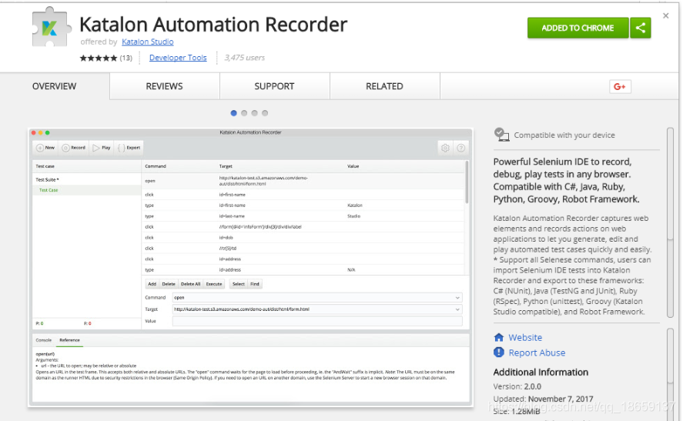Click the empty Value input field
This screenshot has height=421, width=683.
click(317, 321)
